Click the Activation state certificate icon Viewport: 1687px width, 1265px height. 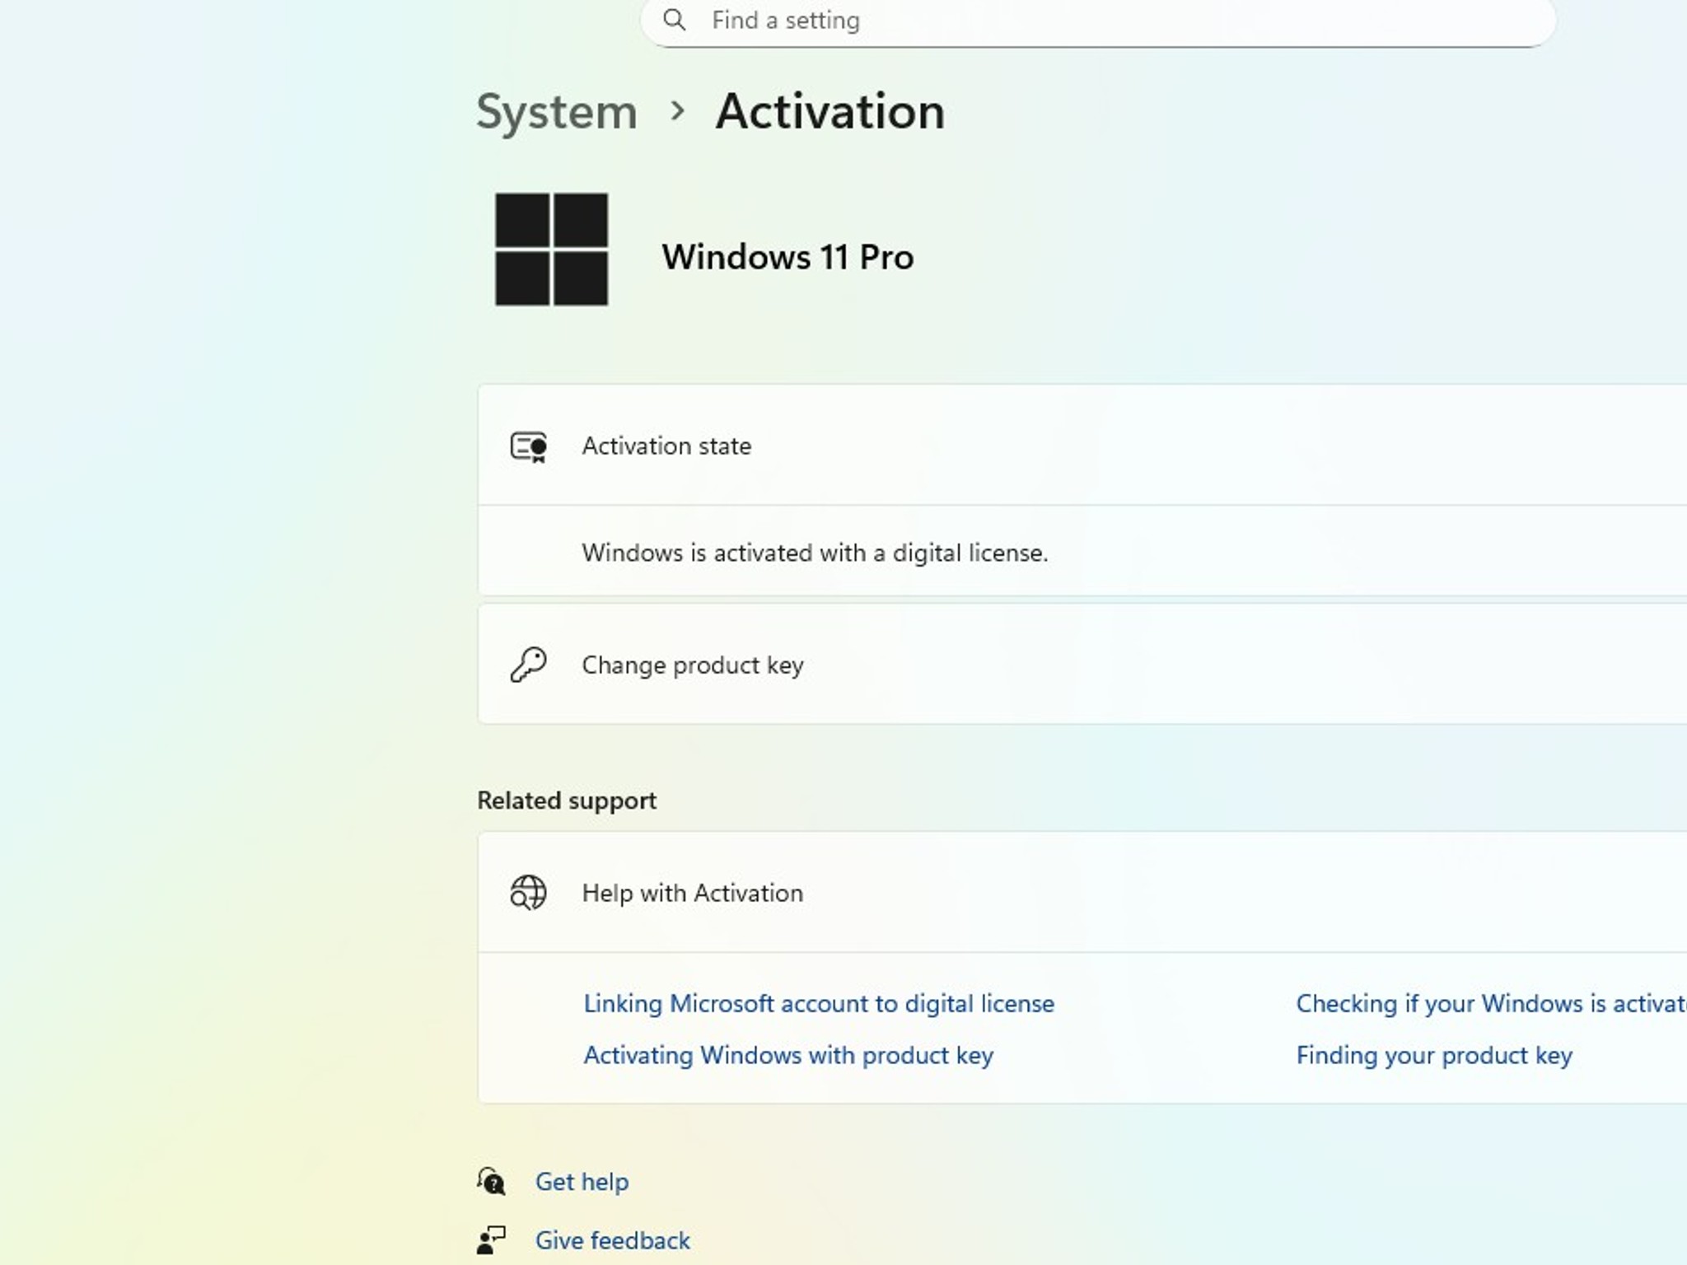click(528, 446)
